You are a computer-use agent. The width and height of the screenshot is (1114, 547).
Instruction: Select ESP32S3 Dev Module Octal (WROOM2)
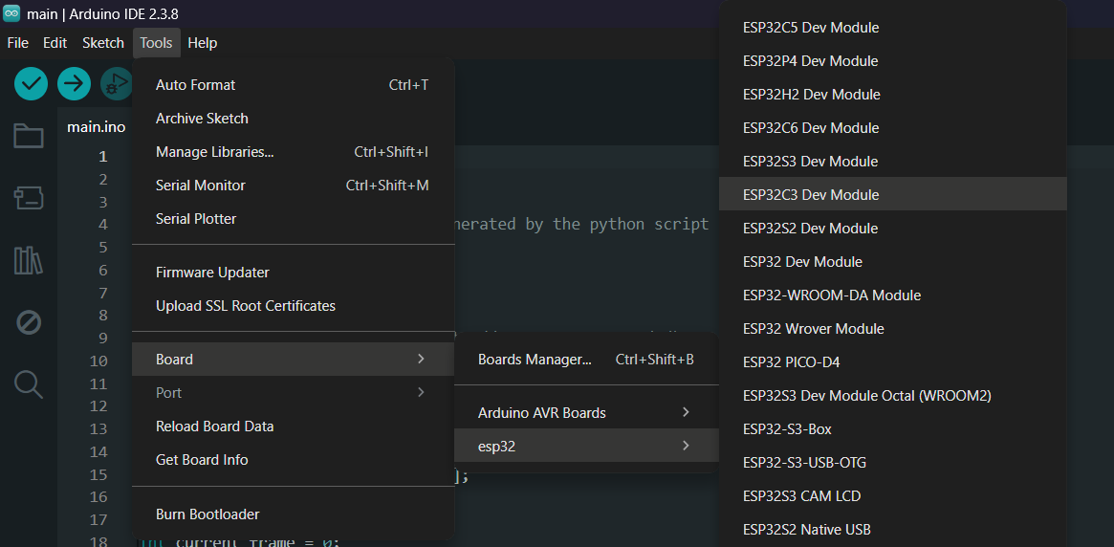pos(893,396)
